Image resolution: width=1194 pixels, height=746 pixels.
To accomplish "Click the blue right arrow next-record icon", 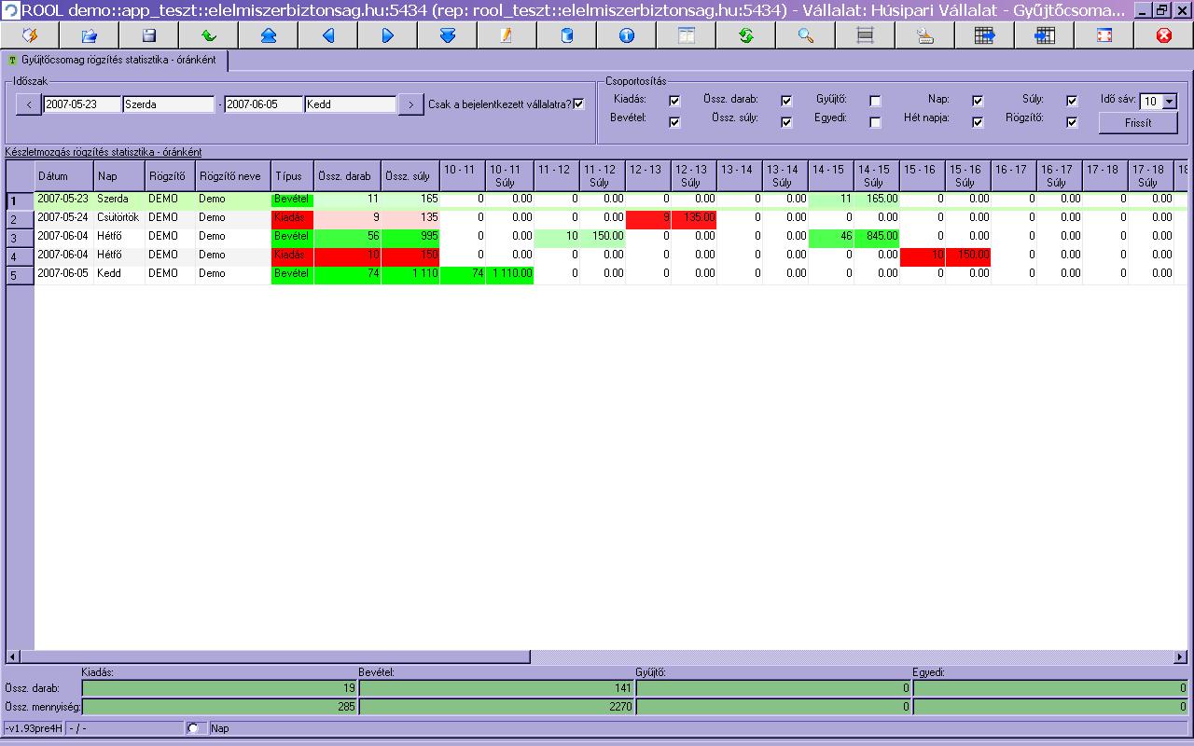I will (x=387, y=35).
